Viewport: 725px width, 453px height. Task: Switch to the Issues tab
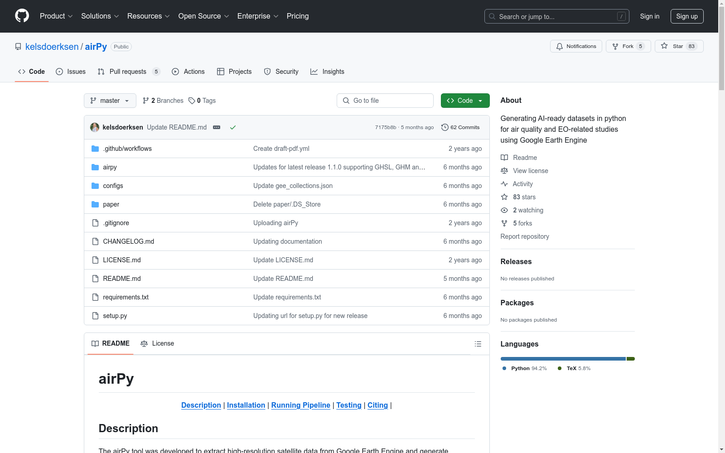[x=71, y=72]
